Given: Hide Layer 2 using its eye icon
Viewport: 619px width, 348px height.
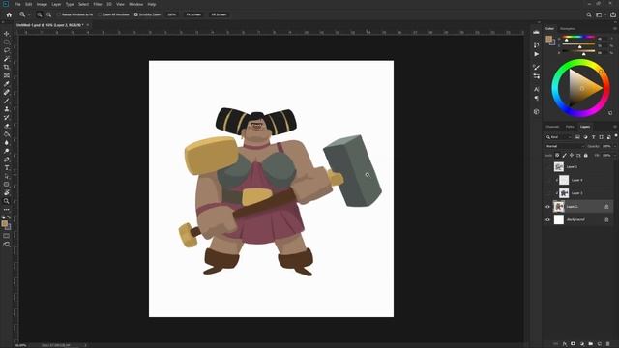Looking at the screenshot, I should [547, 207].
